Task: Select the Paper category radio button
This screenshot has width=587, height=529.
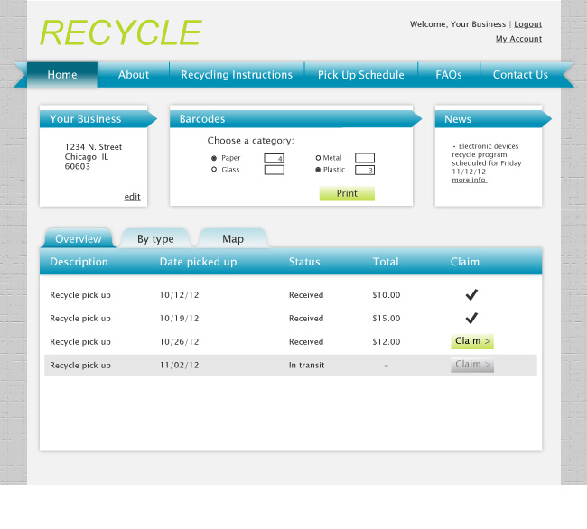Action: (x=214, y=158)
